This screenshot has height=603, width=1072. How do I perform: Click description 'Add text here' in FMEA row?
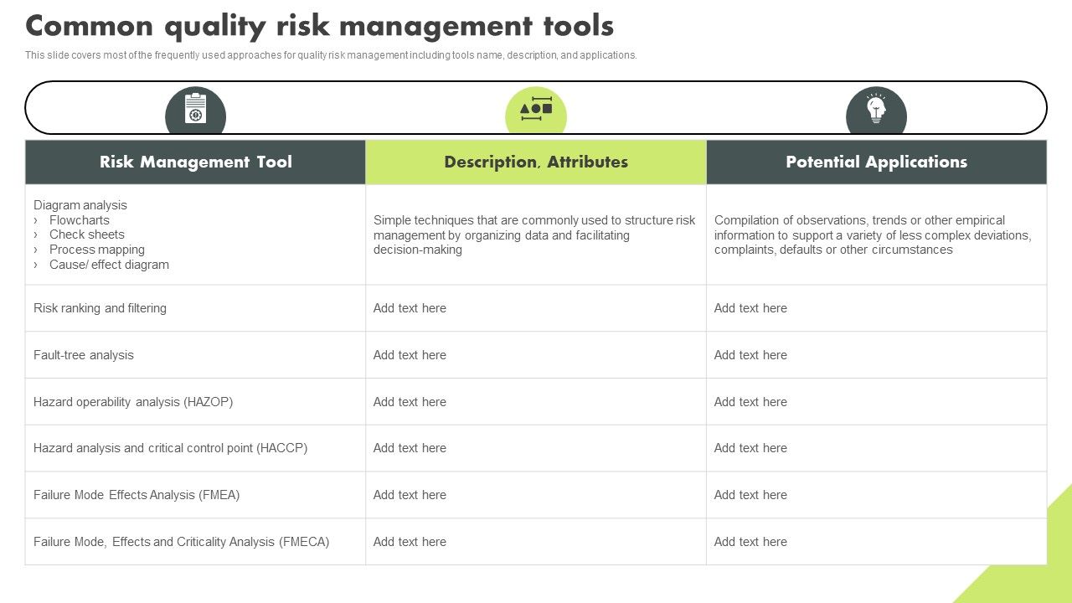410,495
